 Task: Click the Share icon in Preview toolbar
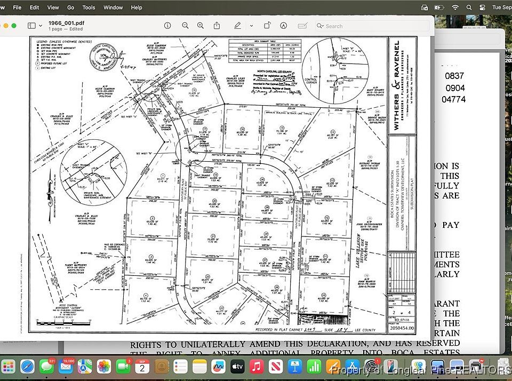[217, 26]
